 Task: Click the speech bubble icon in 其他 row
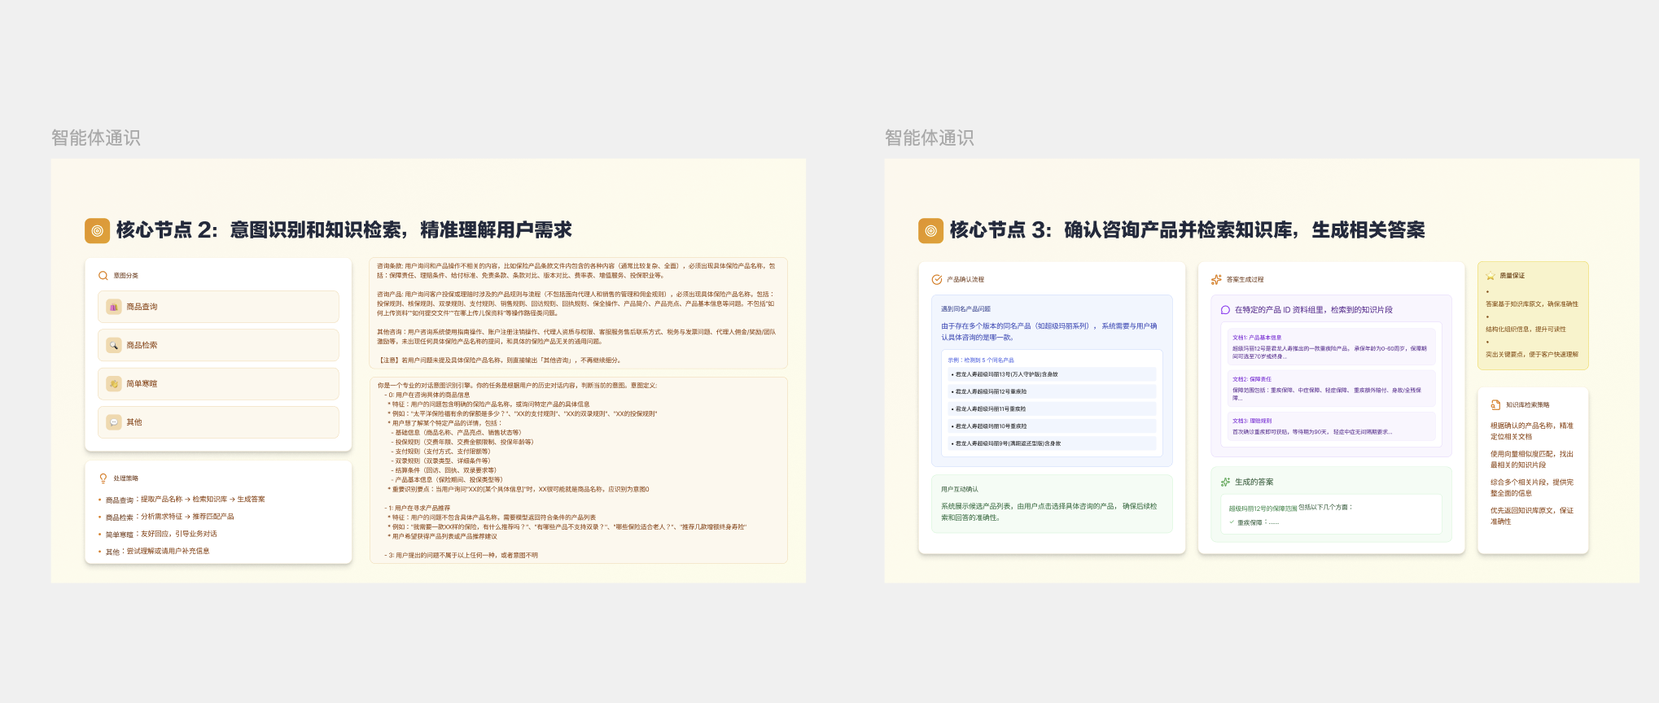click(x=114, y=422)
